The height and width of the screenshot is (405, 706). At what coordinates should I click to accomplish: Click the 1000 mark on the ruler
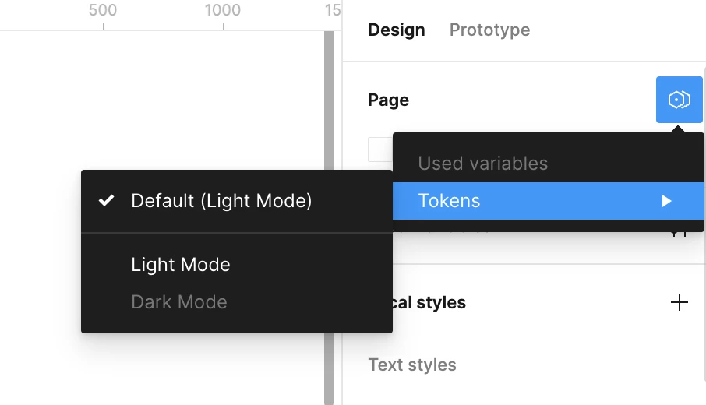pos(223,10)
